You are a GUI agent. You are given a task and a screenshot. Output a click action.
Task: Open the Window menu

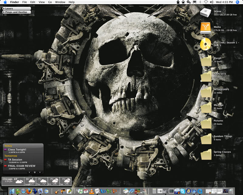pos(60,2)
